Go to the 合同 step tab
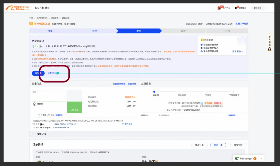The width and height of the screenshot is (280, 166). [50, 31]
